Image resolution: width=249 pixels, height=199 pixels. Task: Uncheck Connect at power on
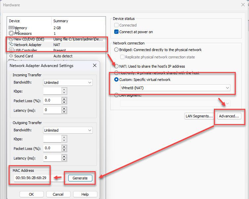click(x=117, y=32)
